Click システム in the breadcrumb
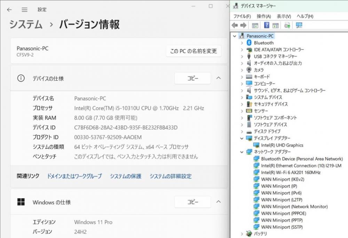The height and width of the screenshot is (238, 348). (x=26, y=24)
